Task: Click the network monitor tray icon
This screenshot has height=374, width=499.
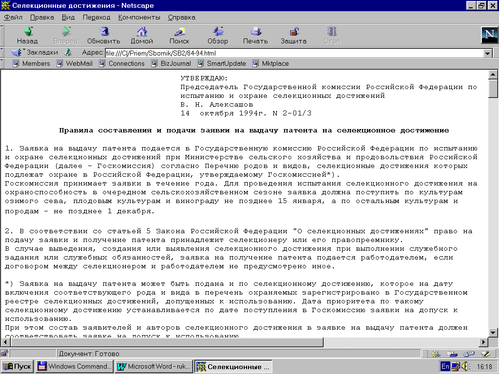Action: 456,366
